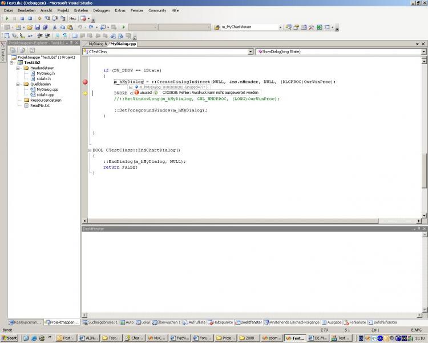428x343 pixels.
Task: Click the red breakpoint marker in the margin
Action: pyautogui.click(x=85, y=82)
